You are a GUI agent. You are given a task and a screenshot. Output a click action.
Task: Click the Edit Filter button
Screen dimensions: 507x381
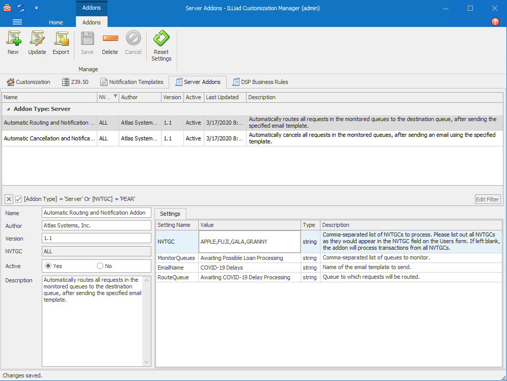[487, 199]
